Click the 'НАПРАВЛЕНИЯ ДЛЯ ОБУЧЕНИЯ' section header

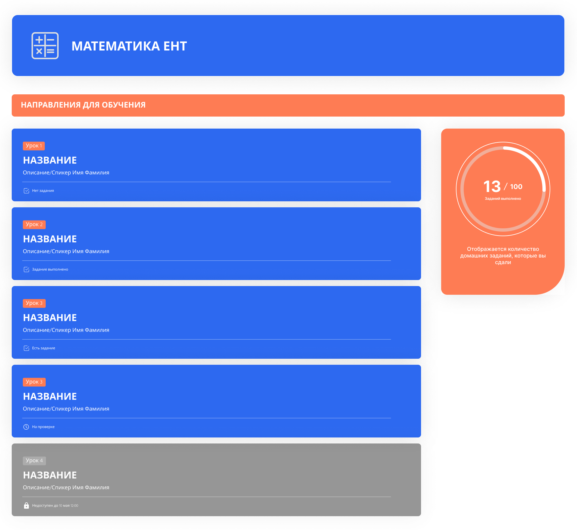click(x=83, y=105)
